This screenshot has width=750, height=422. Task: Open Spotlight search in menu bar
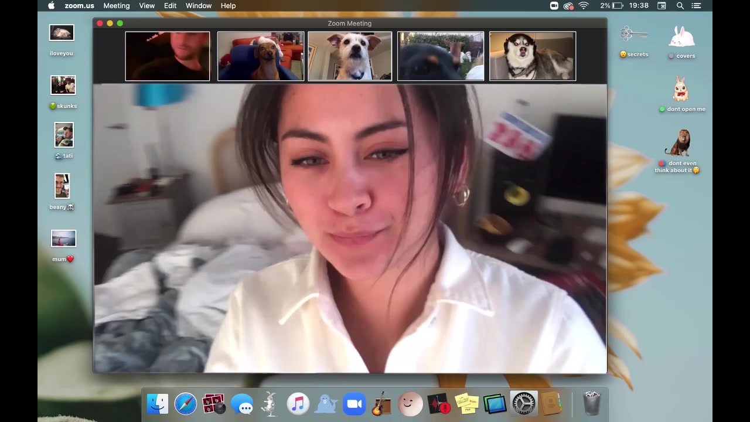[x=680, y=6]
